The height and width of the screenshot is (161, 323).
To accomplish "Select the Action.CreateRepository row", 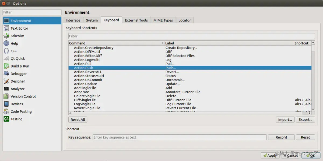I will coord(190,48).
